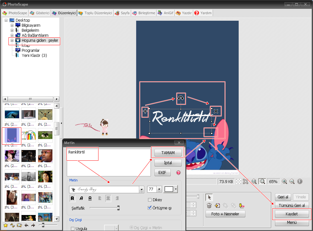
Task: Click the rotate handle above the text
Action: 181,98
